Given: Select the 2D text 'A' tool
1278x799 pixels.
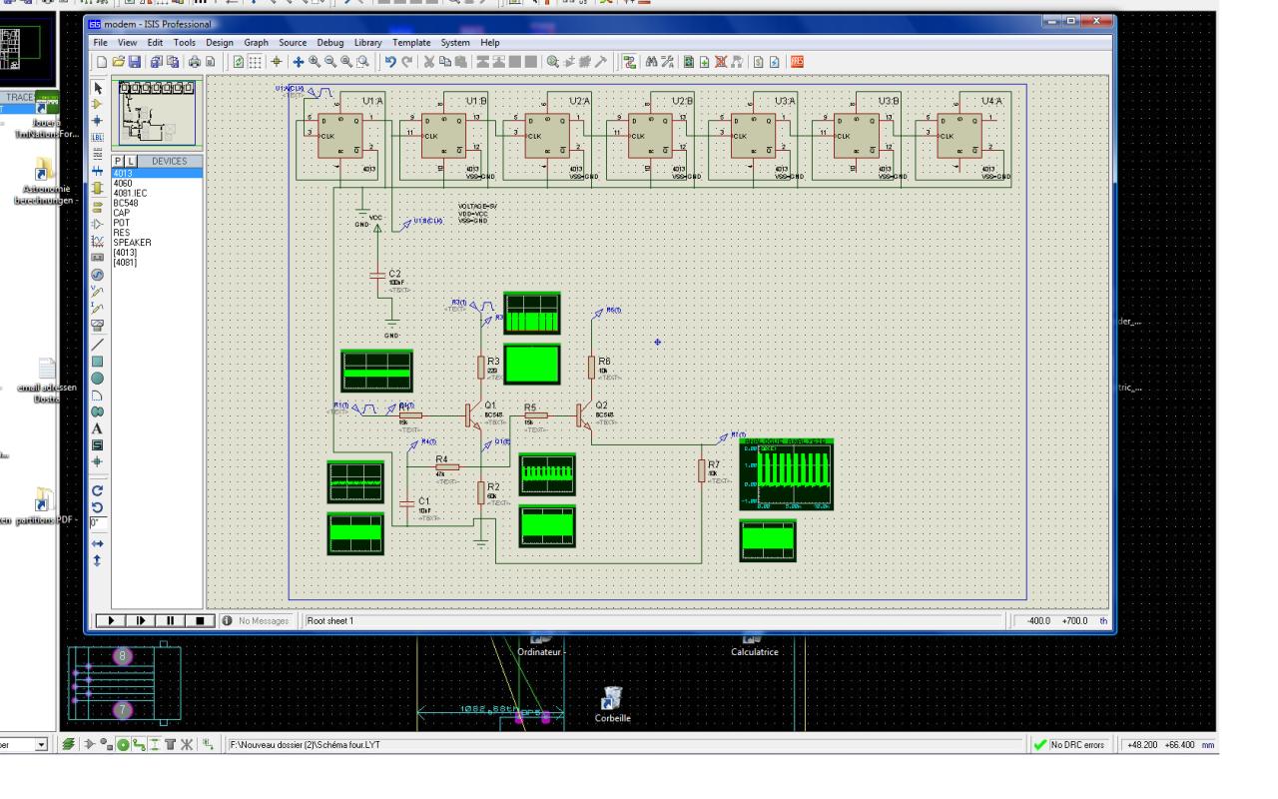Looking at the screenshot, I should [x=98, y=427].
